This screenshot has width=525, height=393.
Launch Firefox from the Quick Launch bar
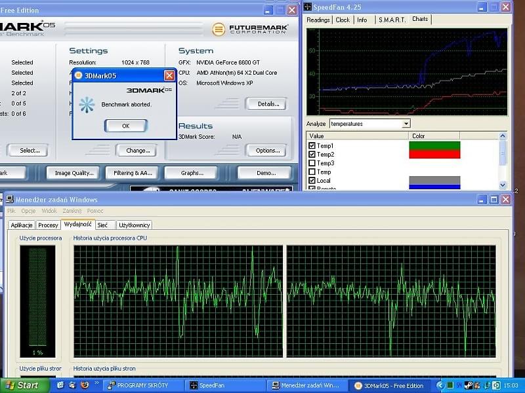(x=85, y=385)
